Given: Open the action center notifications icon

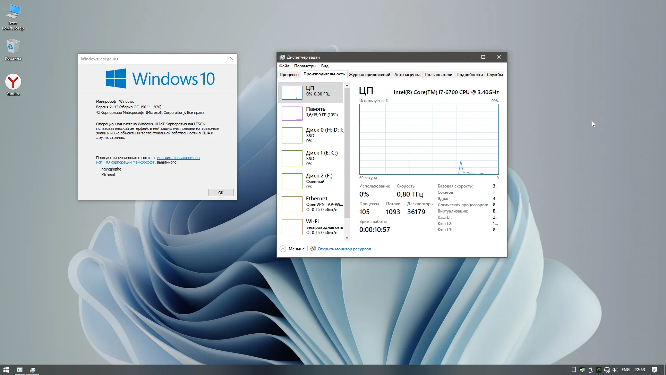Looking at the screenshot, I should (x=655, y=370).
